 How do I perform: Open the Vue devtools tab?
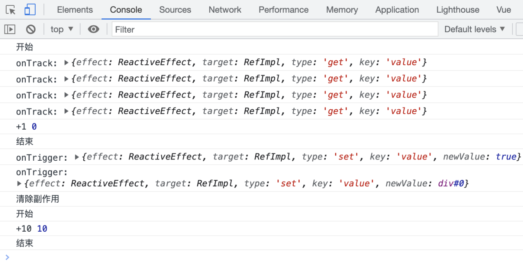[x=503, y=10]
